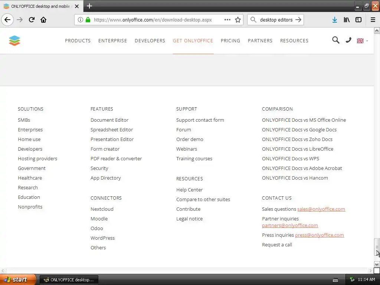
Task: Open ONLYOFFICE Docs vs Google Docs link
Action: 299,130
